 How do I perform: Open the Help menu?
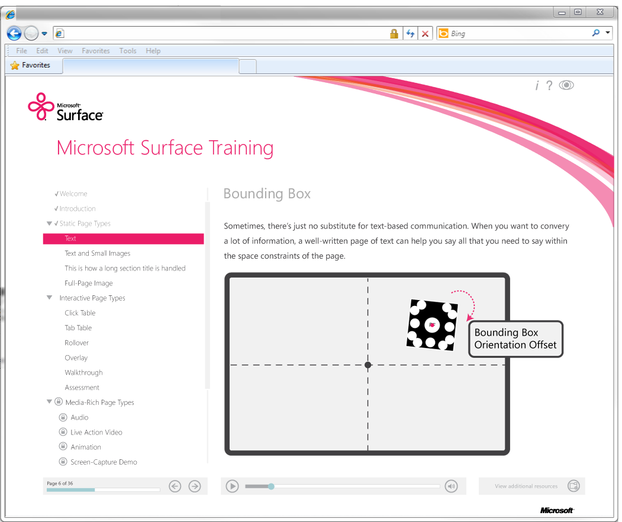pyautogui.click(x=153, y=51)
